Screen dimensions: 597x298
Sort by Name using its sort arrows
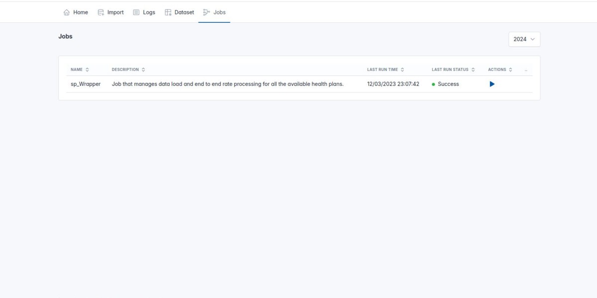pyautogui.click(x=87, y=70)
